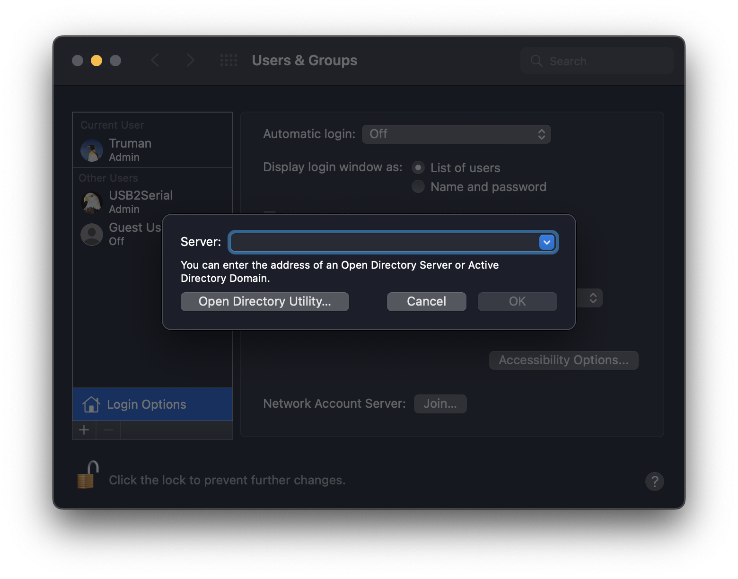
Task: Open the help question mark button
Action: click(654, 482)
